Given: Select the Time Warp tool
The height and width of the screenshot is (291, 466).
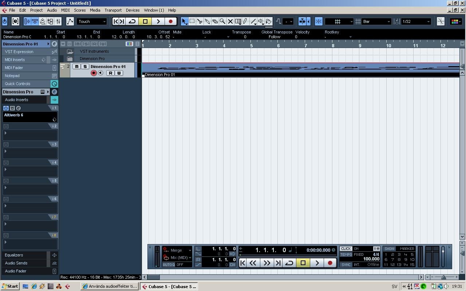Looking at the screenshot, I should point(238,21).
